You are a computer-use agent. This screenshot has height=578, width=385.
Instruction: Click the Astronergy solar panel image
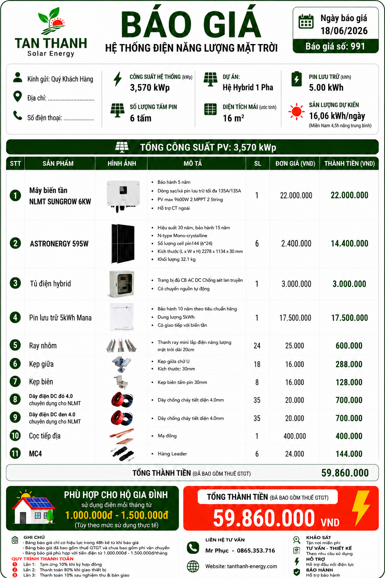tap(123, 243)
